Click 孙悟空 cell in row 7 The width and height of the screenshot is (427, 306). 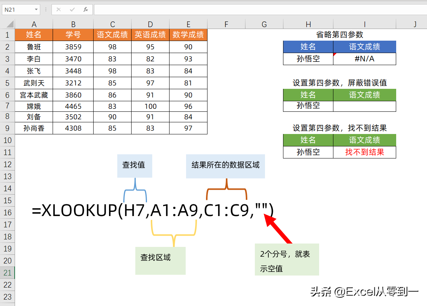[x=308, y=106]
